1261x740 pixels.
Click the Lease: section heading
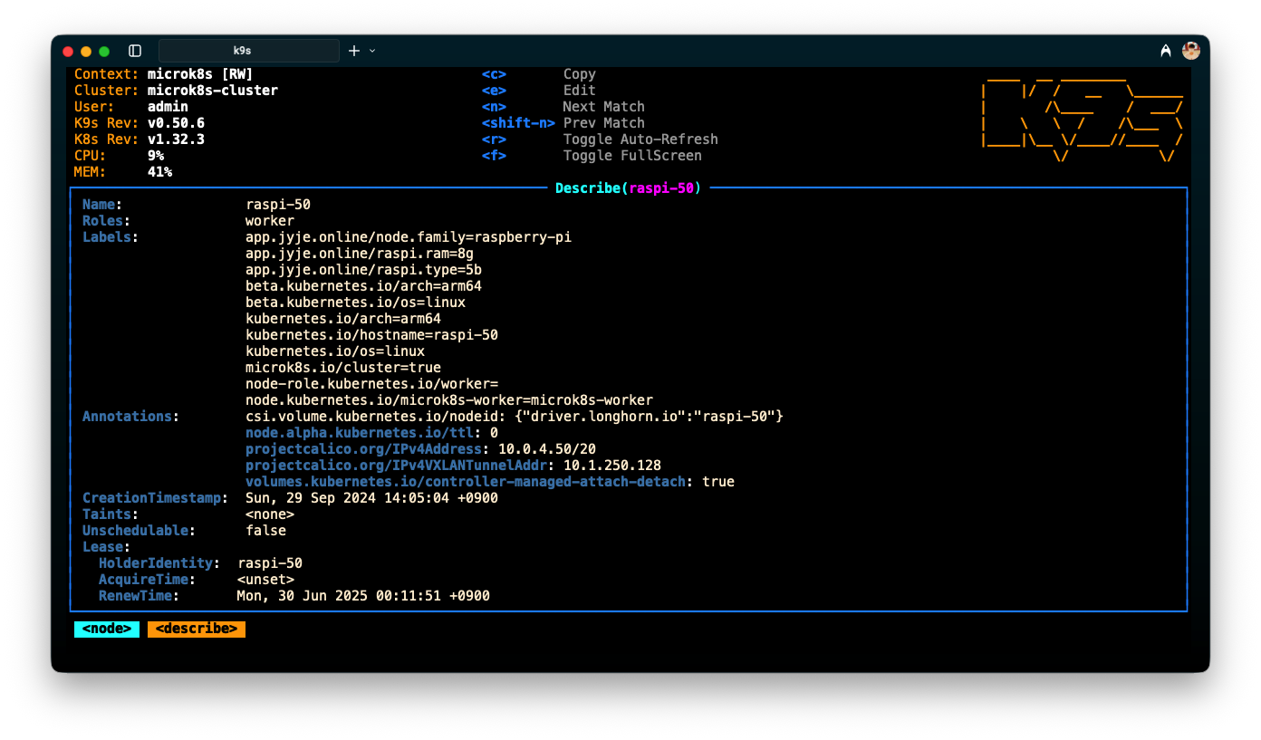pos(107,547)
